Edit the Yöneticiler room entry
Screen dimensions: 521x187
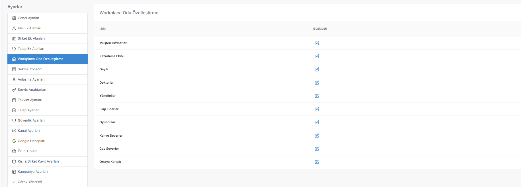click(x=317, y=96)
